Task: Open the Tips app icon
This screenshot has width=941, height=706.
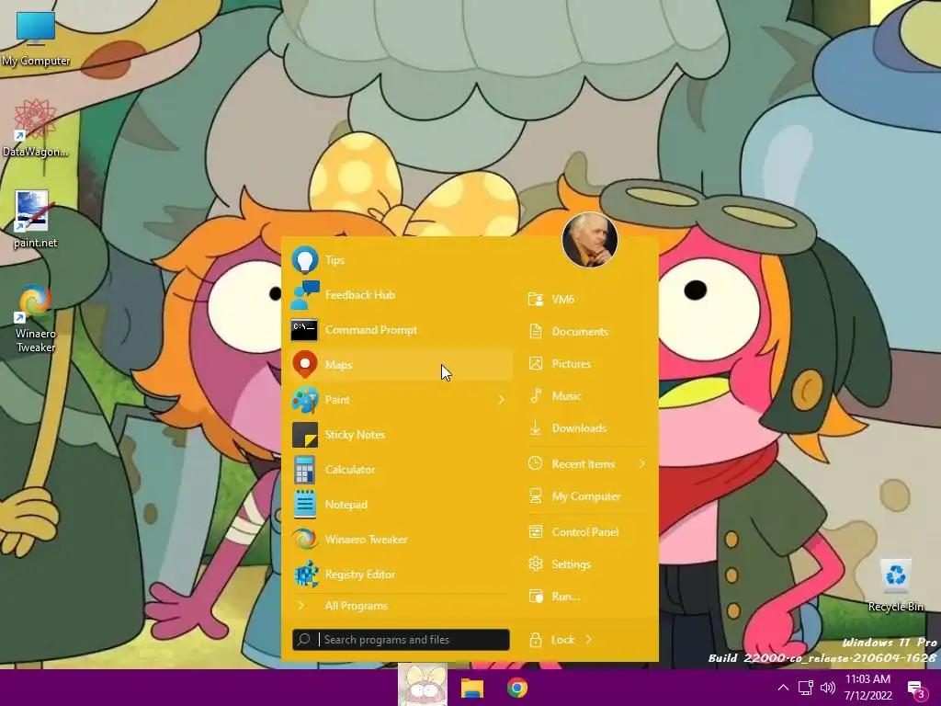Action: point(305,260)
